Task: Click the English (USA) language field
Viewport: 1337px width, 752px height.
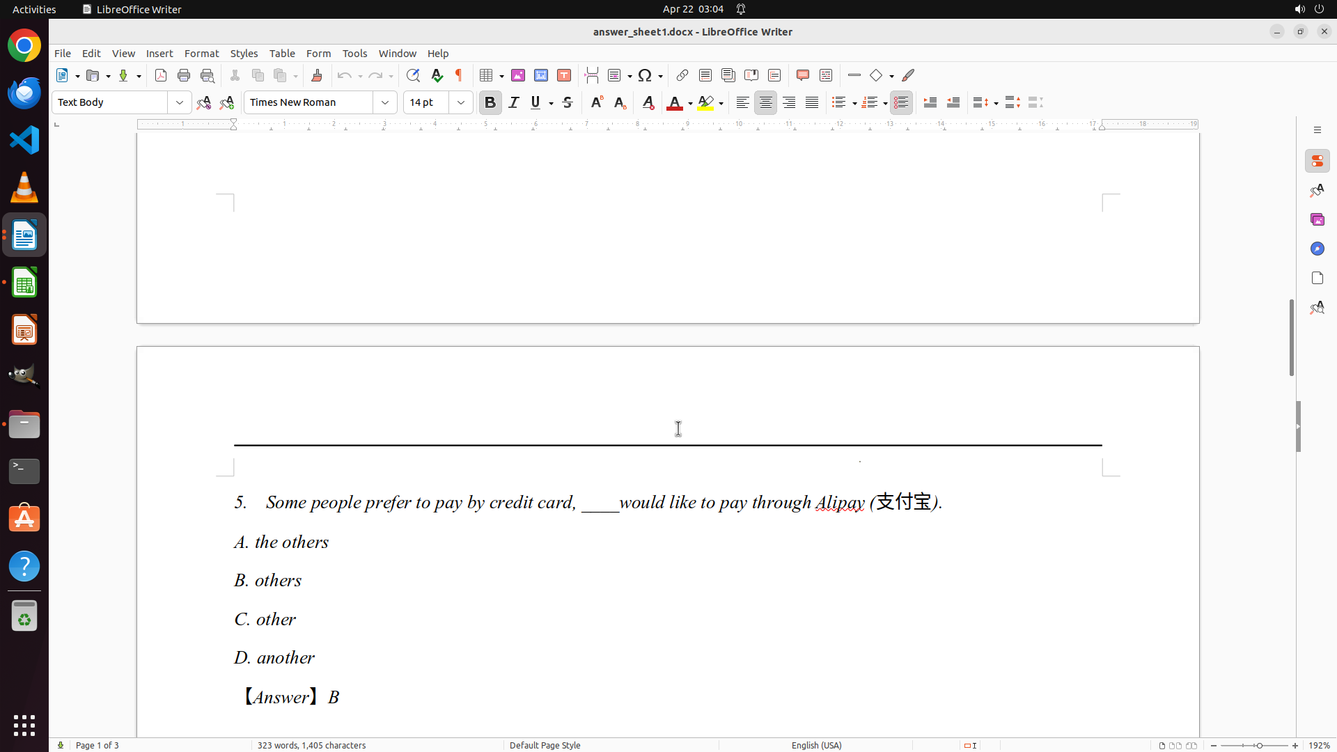Action: (816, 745)
